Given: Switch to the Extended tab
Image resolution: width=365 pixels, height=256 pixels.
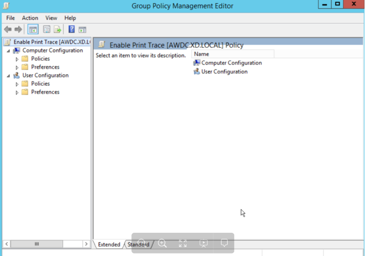Looking at the screenshot, I should point(109,244).
